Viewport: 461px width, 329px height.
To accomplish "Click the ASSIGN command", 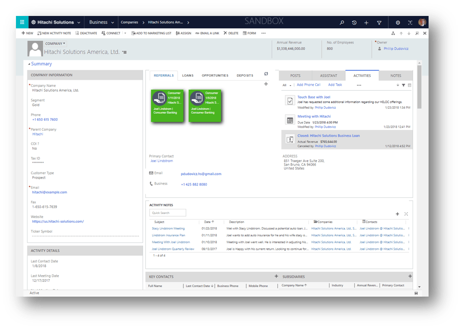I will [184, 33].
